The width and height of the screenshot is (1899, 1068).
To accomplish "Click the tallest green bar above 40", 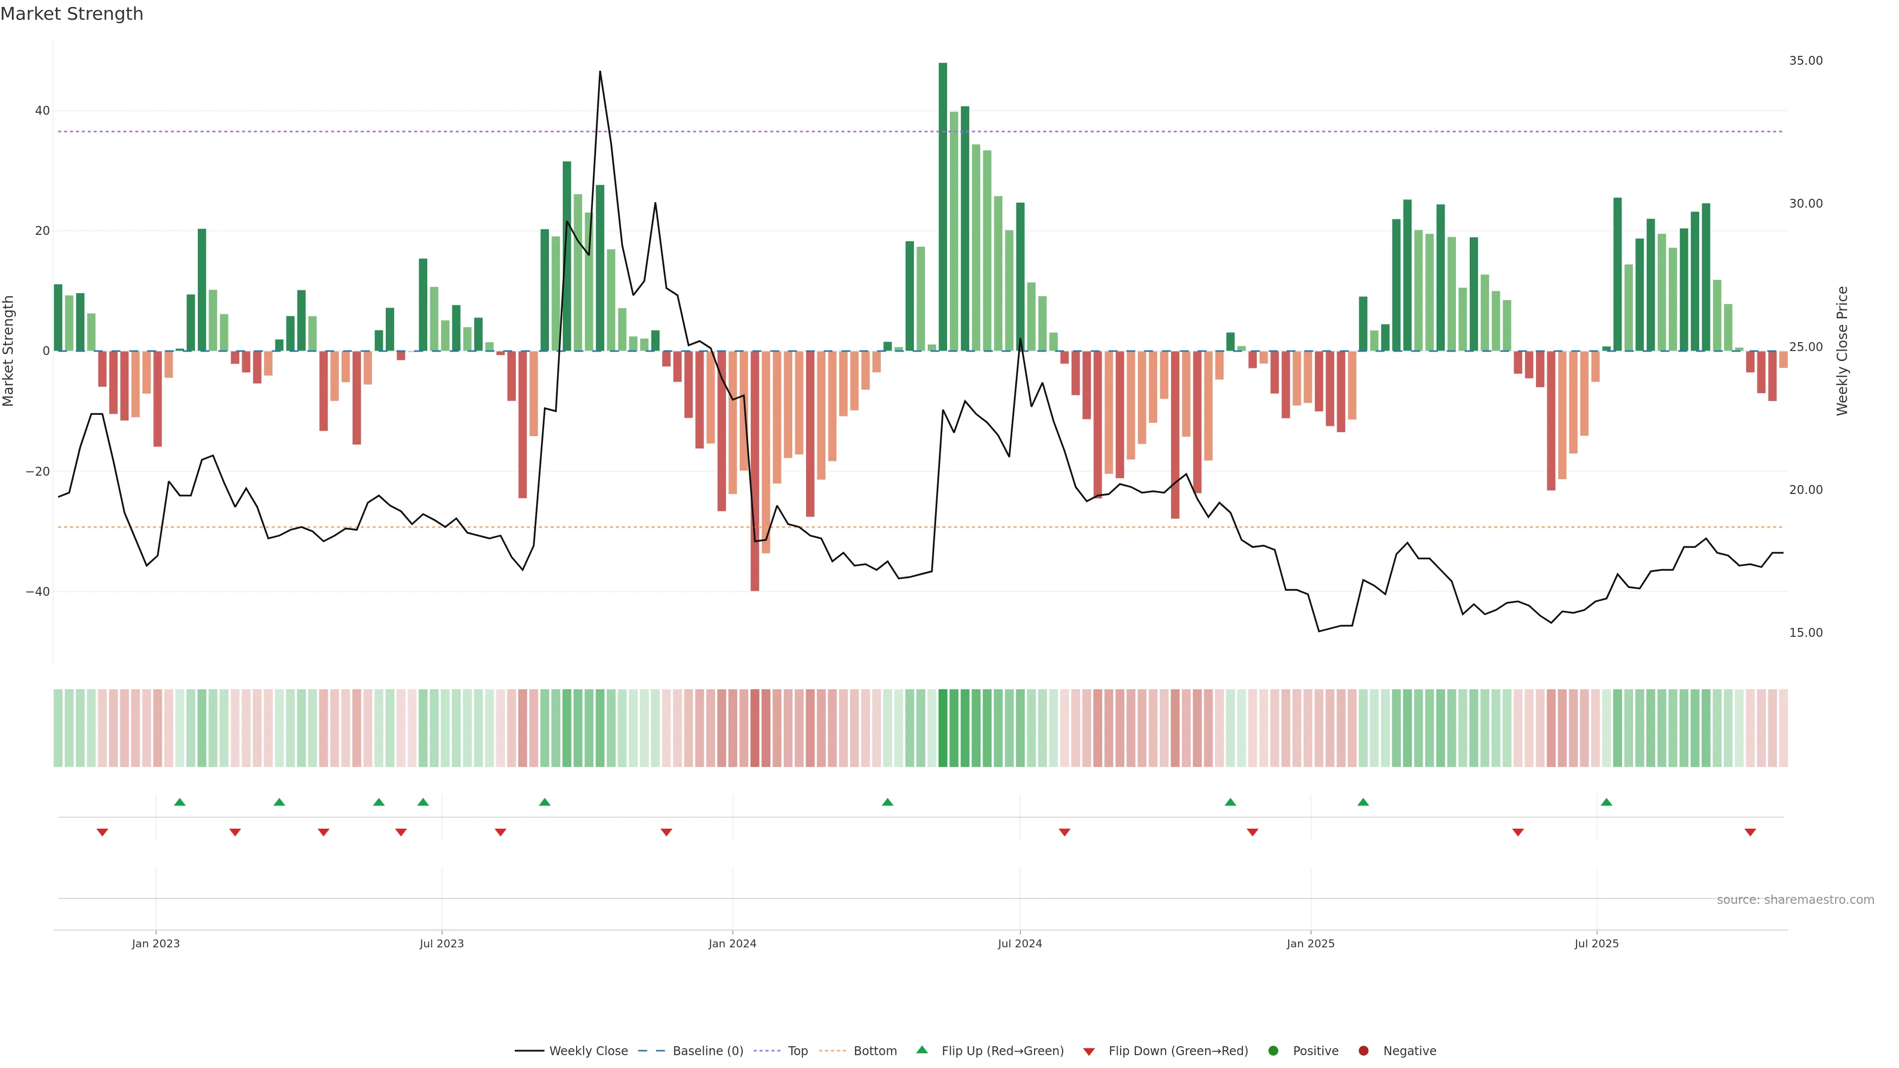I will coord(943,206).
